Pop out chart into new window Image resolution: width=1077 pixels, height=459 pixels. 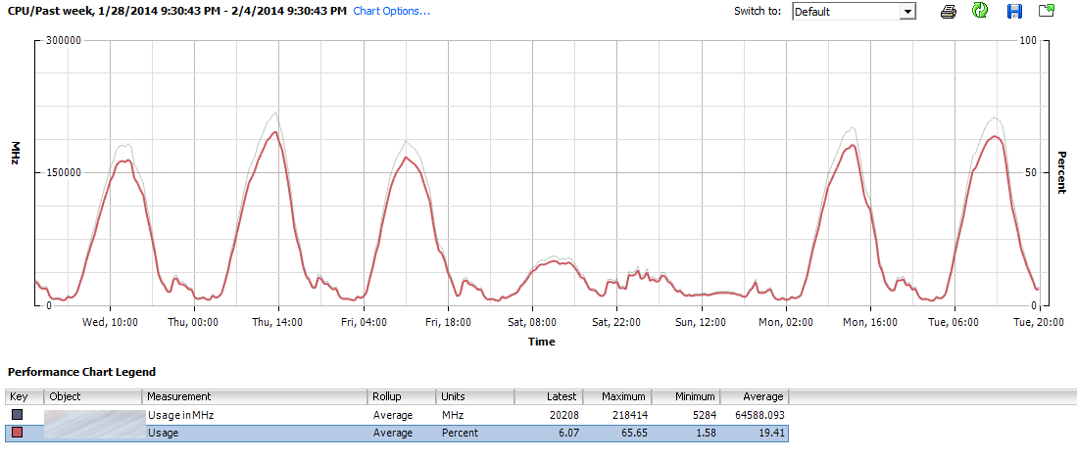(1046, 11)
